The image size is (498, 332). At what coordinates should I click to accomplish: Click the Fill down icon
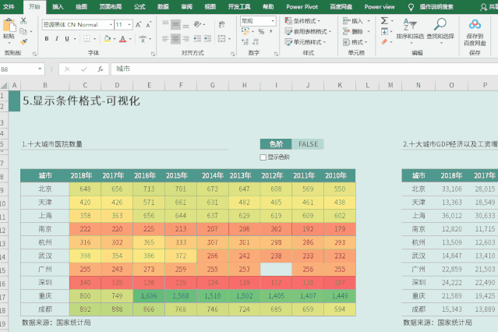pyautogui.click(x=384, y=31)
